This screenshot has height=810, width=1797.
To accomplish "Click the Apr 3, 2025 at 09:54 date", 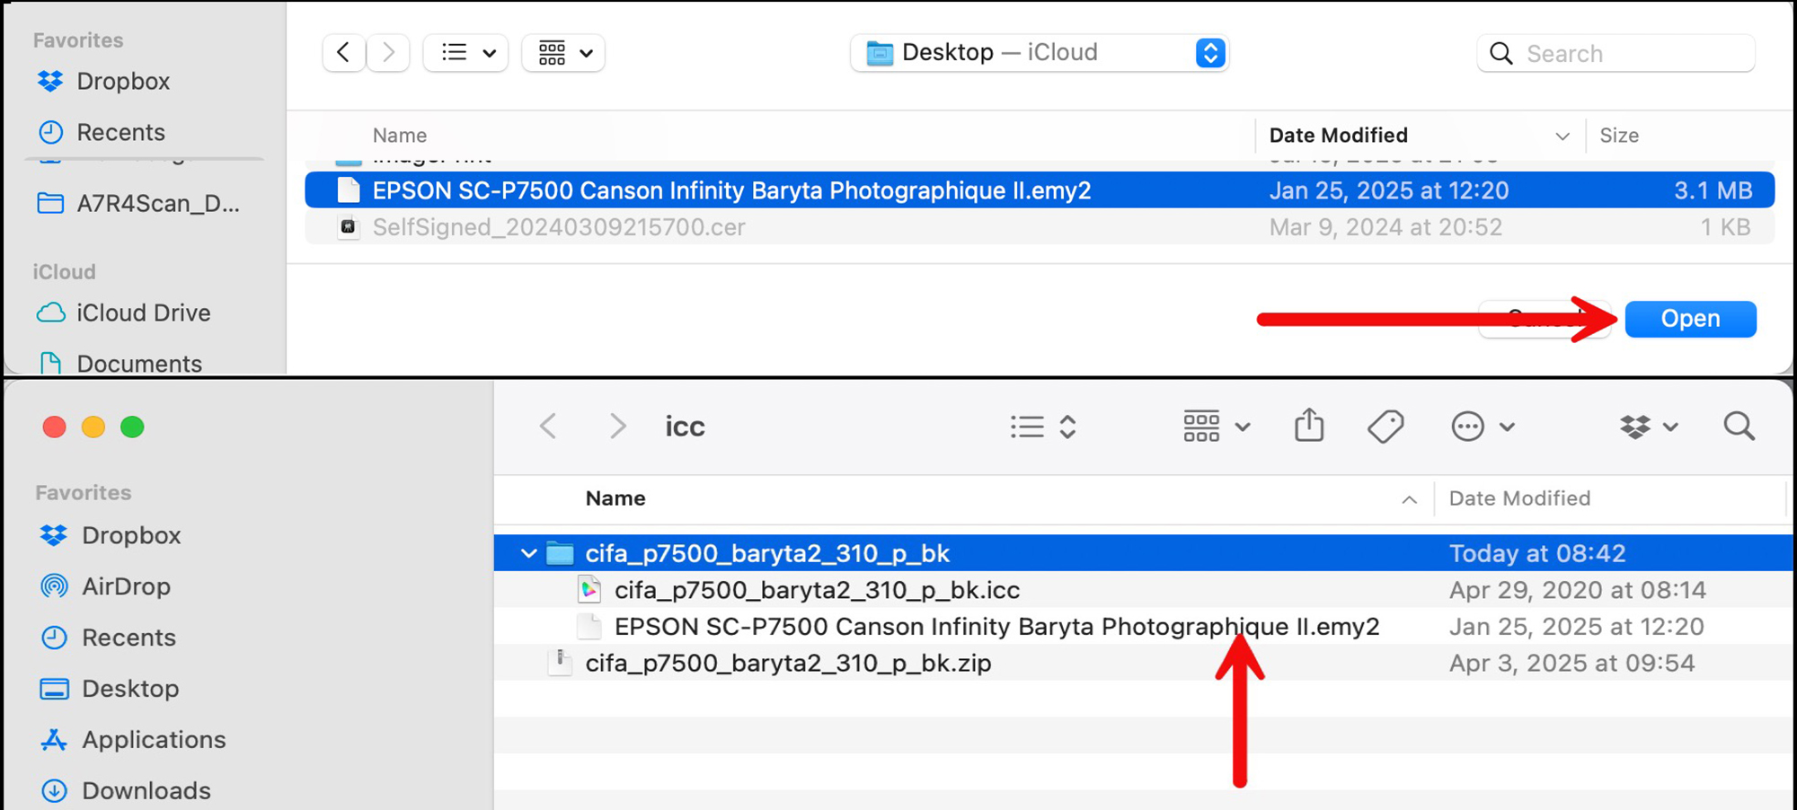I will [1571, 664].
